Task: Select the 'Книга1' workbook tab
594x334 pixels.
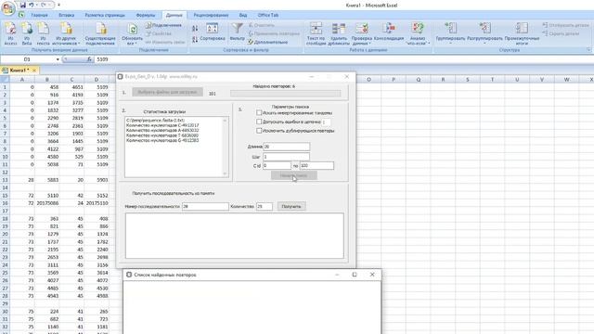Action: pyautogui.click(x=19, y=71)
